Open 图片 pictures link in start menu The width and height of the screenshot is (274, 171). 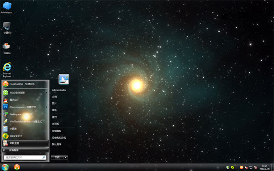pos(54,104)
